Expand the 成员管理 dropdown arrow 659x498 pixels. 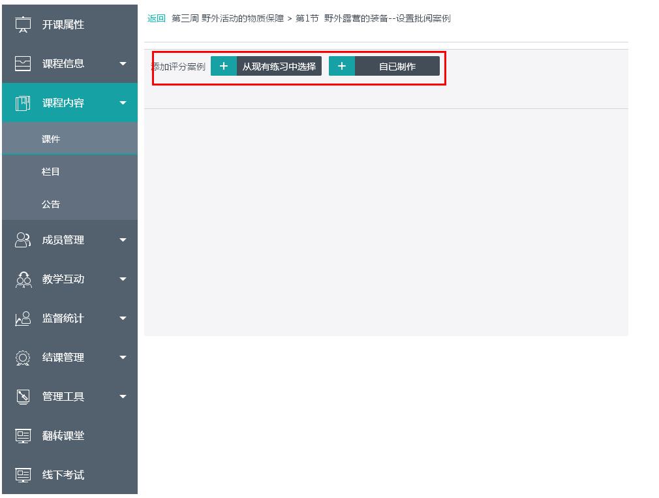123,240
